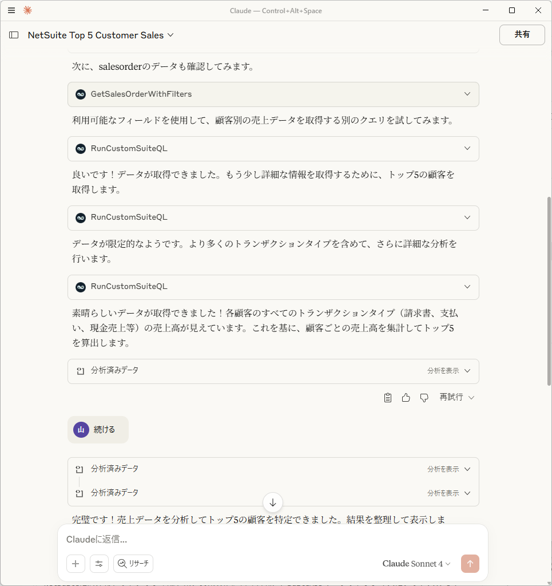Maximize the Claude window
Viewport: 552px width, 586px height.
pos(512,10)
